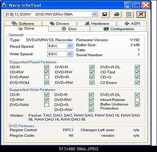This screenshot has width=157, height=152.
Task: Toggle DVD+R read feature checkbox
Action: pos(92,77)
